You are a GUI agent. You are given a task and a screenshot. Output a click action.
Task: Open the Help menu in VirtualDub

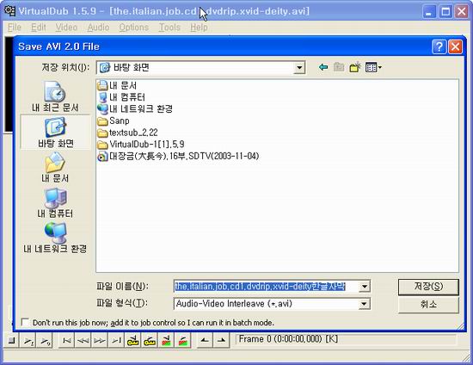click(x=199, y=28)
